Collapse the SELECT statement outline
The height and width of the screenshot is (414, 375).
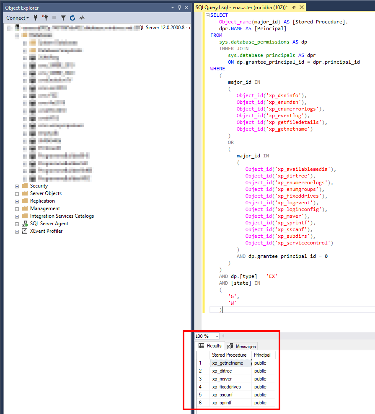(207, 15)
